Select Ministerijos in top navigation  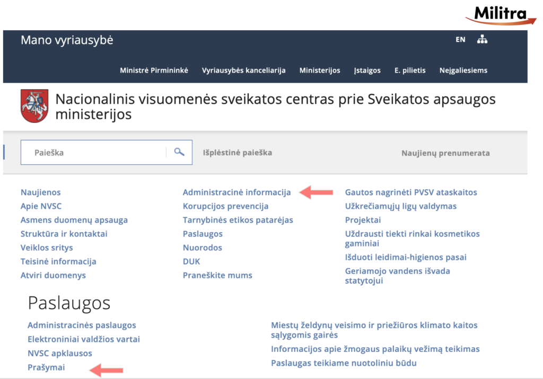[x=320, y=70]
